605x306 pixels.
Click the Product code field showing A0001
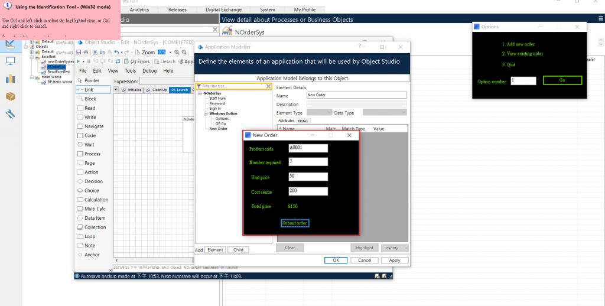tap(308, 148)
